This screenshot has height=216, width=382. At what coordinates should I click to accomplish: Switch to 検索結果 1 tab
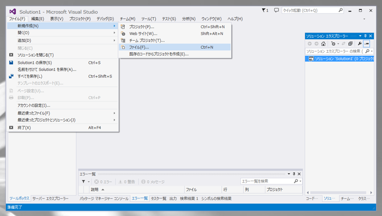(189, 199)
